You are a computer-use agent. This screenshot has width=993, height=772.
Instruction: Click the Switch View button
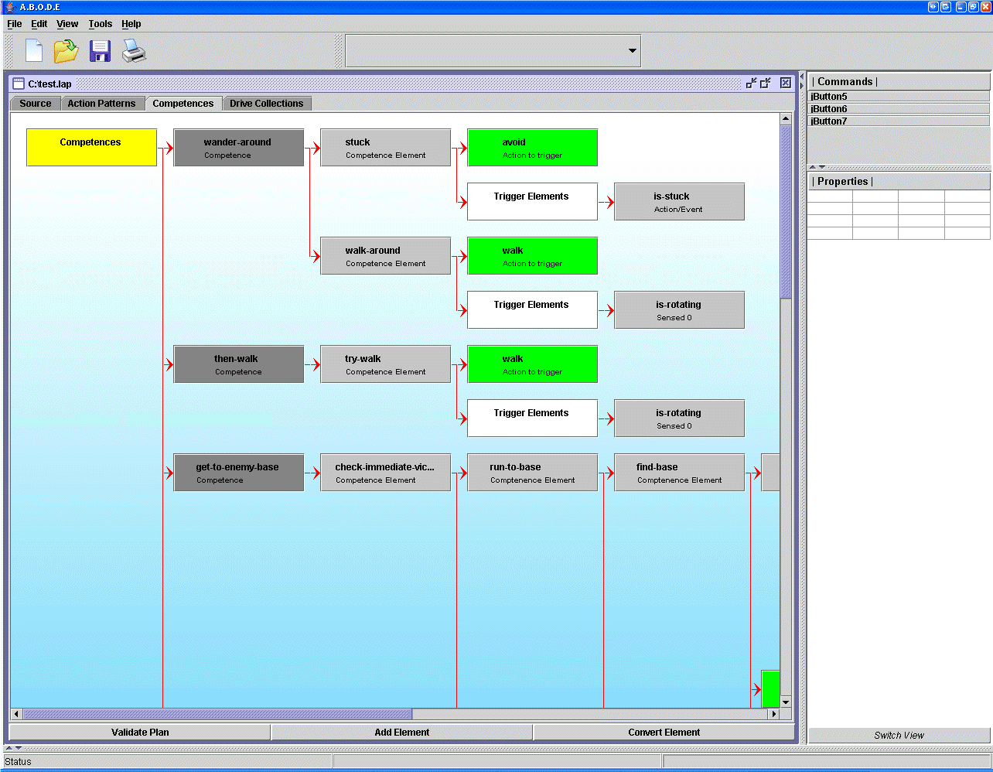[899, 735]
